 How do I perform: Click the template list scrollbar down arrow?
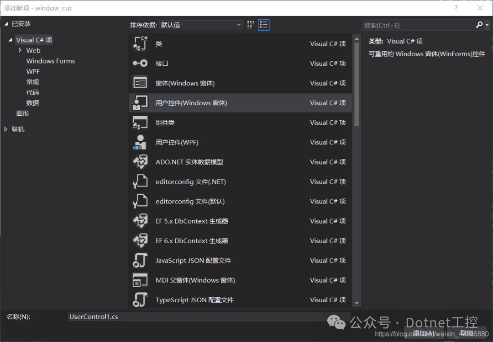(x=357, y=303)
